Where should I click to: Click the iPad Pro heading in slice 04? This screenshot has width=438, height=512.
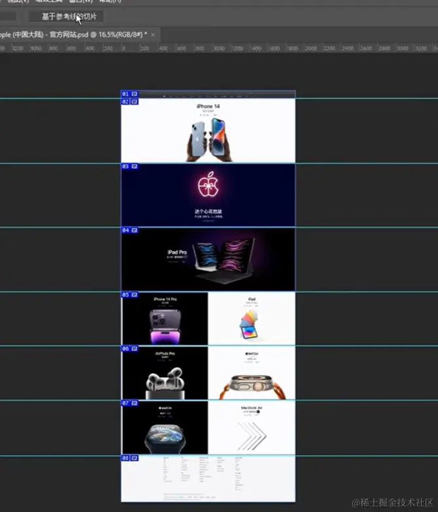(x=177, y=252)
